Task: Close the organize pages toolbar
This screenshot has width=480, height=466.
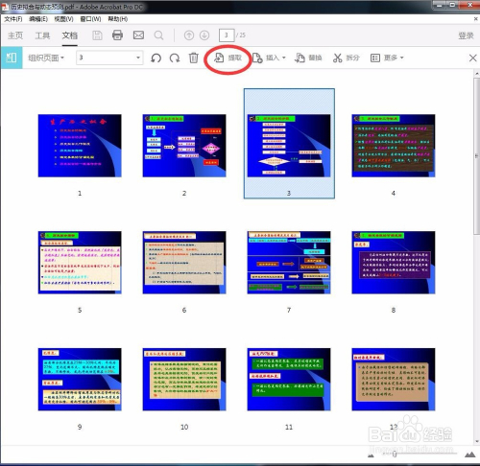Action: (472, 58)
